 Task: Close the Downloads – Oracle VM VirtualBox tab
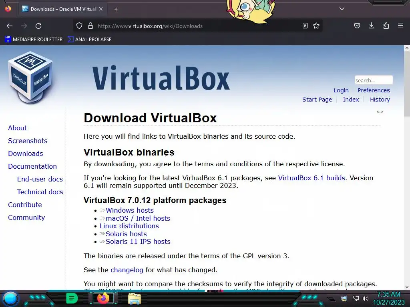click(101, 9)
